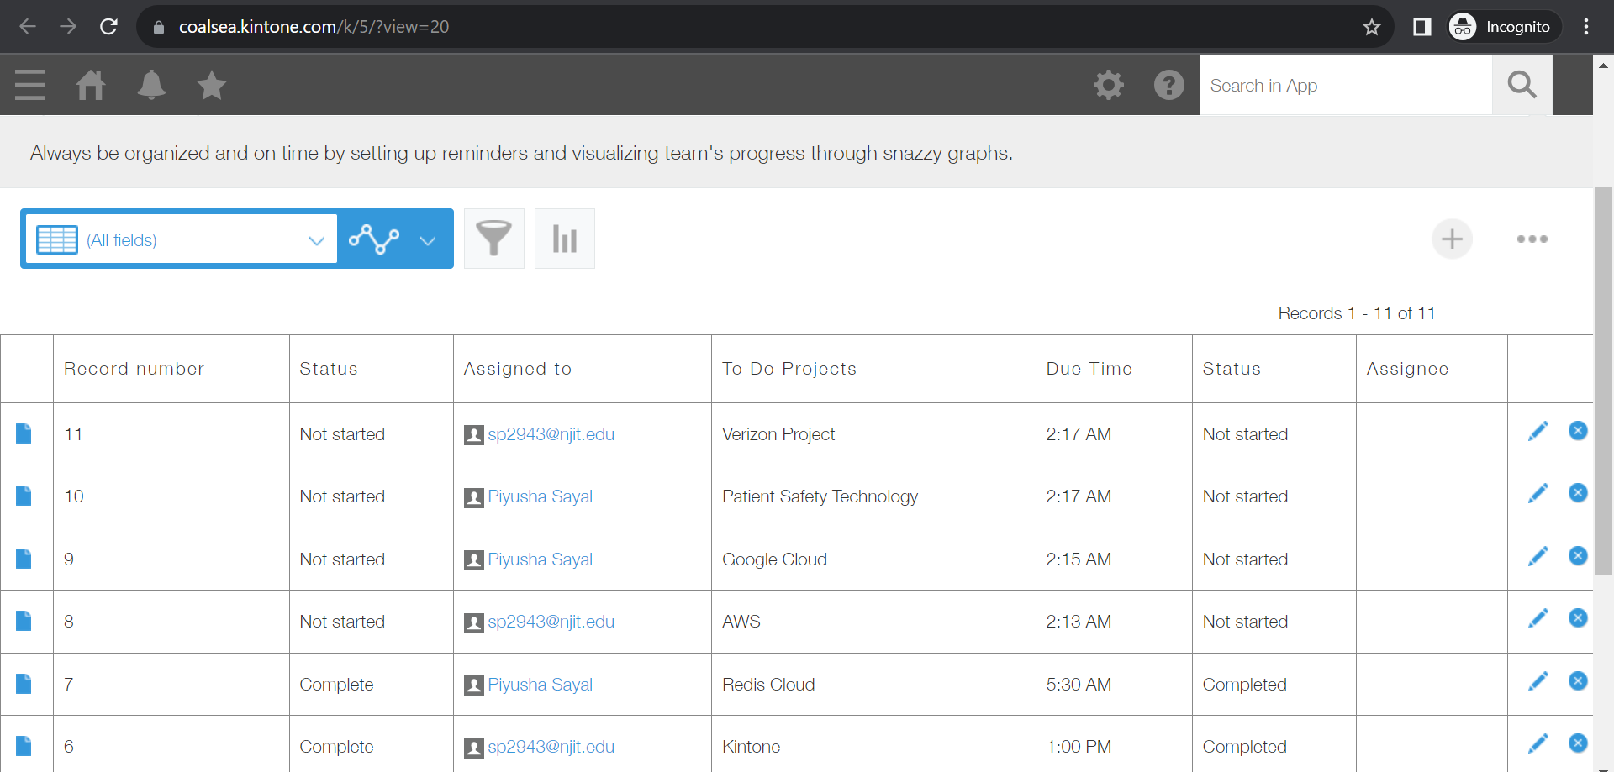1614x772 pixels.
Task: Open the favorites star in the header
Action: coord(212,85)
